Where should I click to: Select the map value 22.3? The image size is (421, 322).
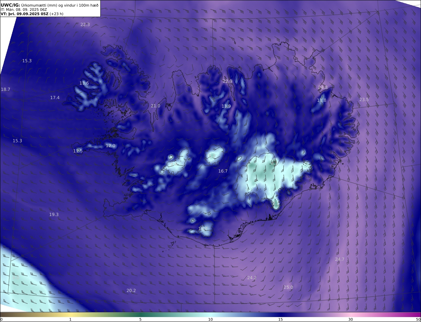(85, 24)
